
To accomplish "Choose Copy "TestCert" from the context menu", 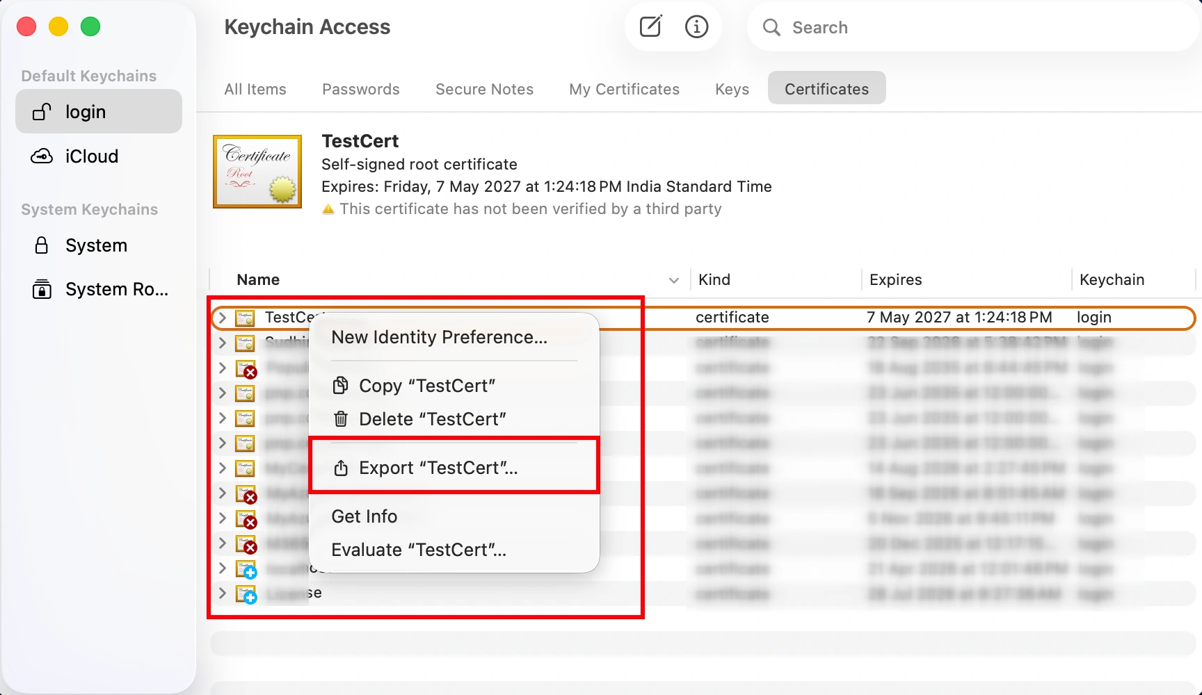I will (x=454, y=386).
